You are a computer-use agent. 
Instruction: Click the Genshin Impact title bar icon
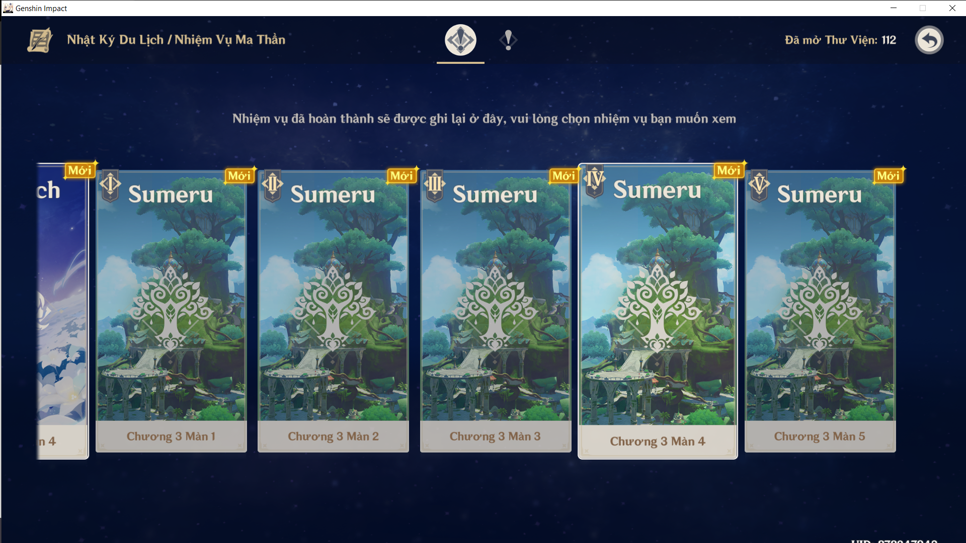pyautogui.click(x=8, y=8)
